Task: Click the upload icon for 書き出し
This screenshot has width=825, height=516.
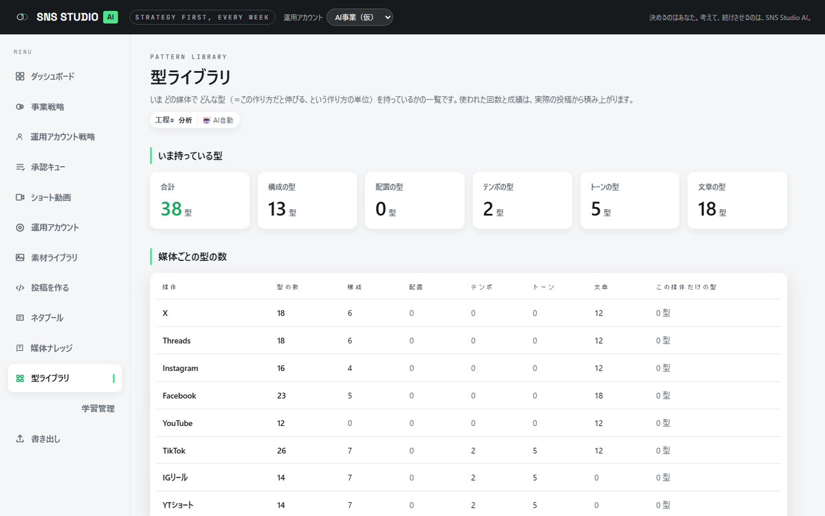Action: point(20,439)
